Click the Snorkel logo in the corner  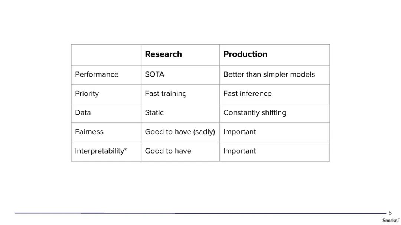tap(390, 220)
